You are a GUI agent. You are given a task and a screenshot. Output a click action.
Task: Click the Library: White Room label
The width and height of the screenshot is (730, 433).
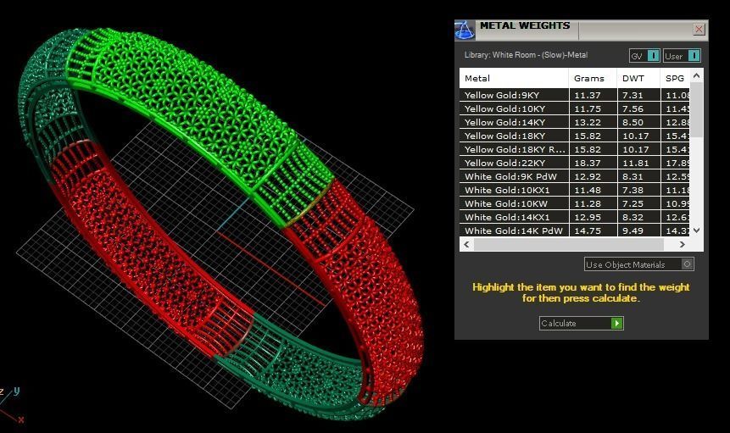526,55
